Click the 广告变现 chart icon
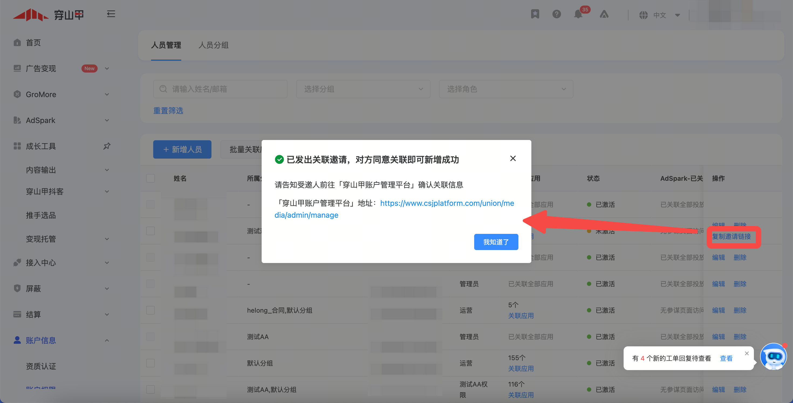This screenshot has width=793, height=403. 17,68
